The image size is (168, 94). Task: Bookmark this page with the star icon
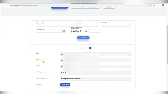(x=154, y=5)
